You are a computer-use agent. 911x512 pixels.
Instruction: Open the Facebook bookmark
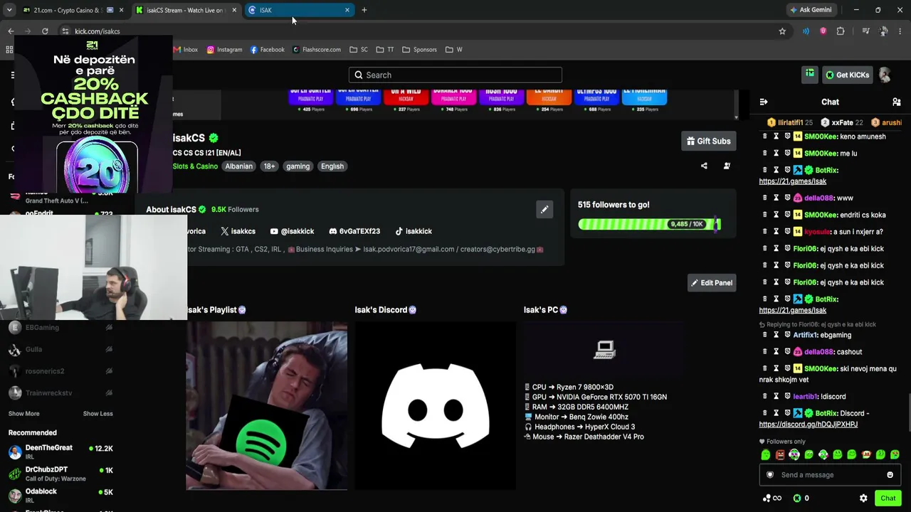268,50
